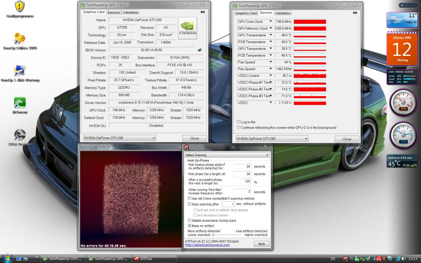Image resolution: width=421 pixels, height=263 pixels.
Task: Click the Find Max increase frequency seconds field
Action: coord(243,192)
